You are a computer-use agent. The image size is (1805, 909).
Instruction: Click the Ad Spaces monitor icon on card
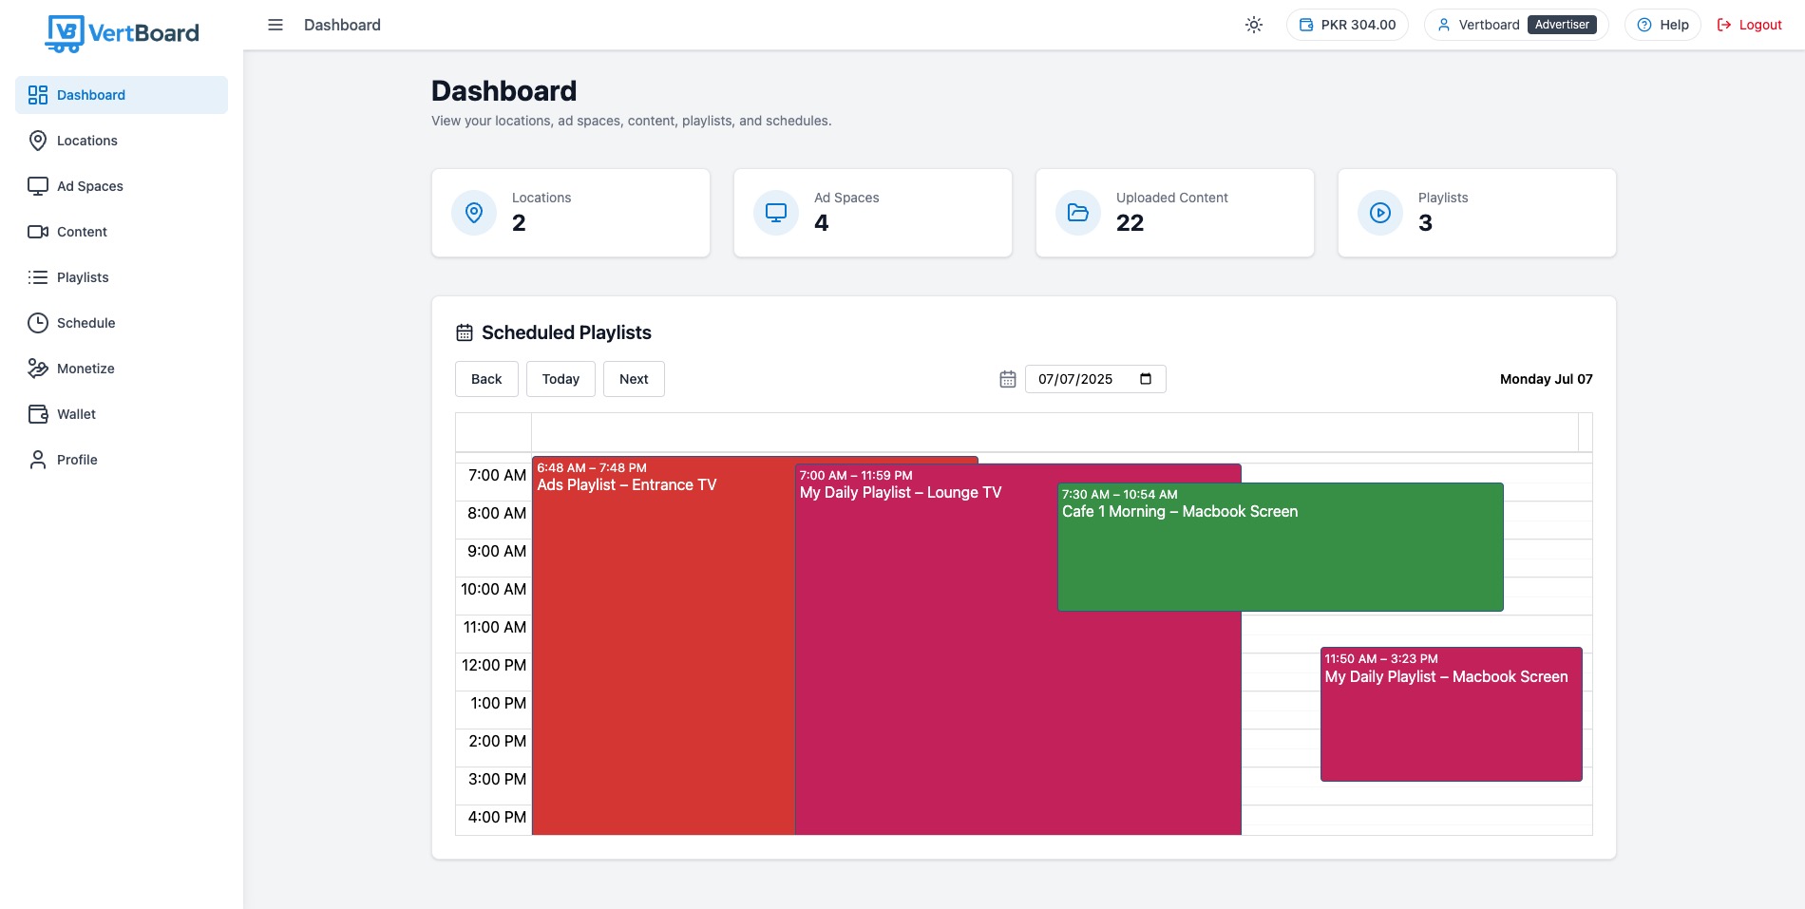coord(776,213)
